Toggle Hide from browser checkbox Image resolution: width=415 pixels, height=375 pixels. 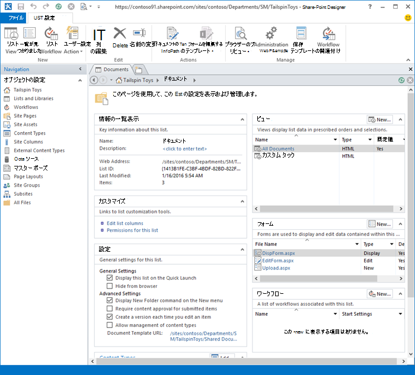tap(110, 286)
